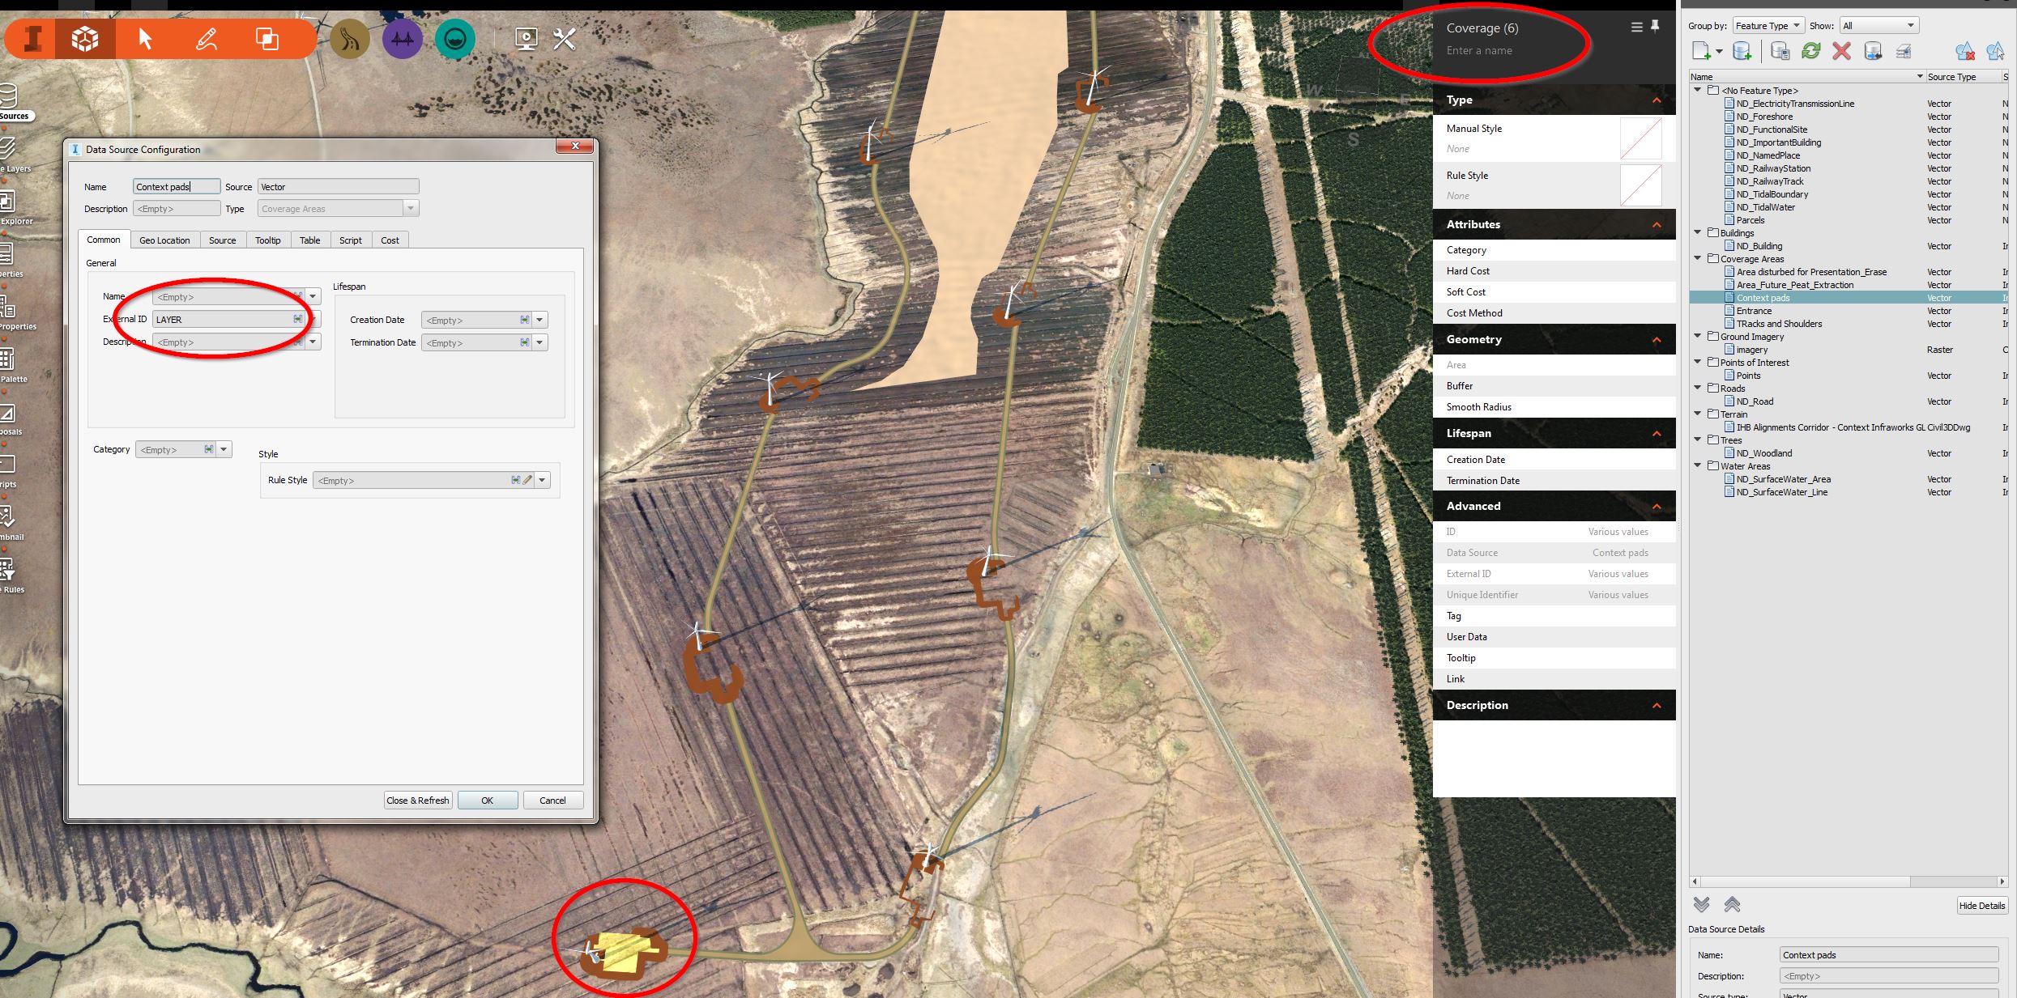2017x998 pixels.
Task: Open the Rule Style dropdown arrow in dialog
Action: (543, 481)
